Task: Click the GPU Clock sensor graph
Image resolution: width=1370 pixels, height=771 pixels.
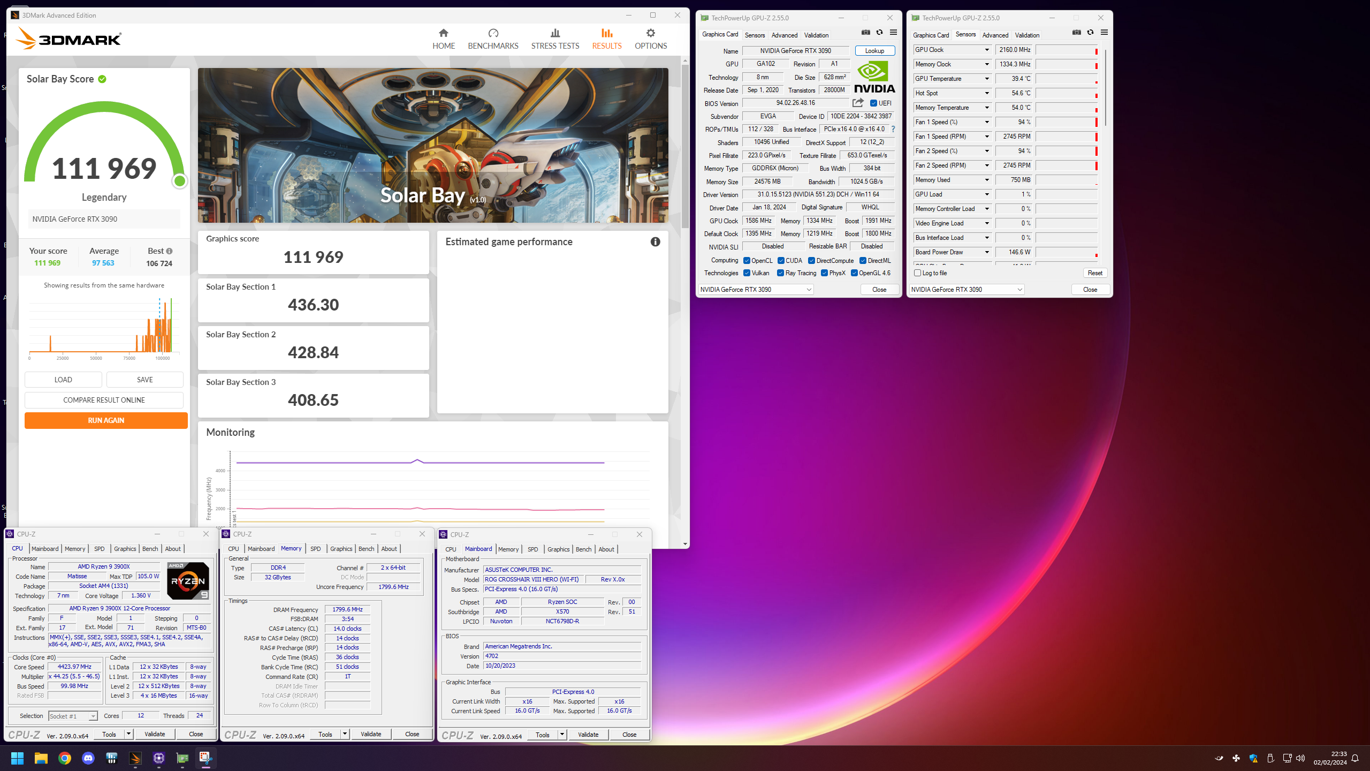Action: click(1067, 50)
